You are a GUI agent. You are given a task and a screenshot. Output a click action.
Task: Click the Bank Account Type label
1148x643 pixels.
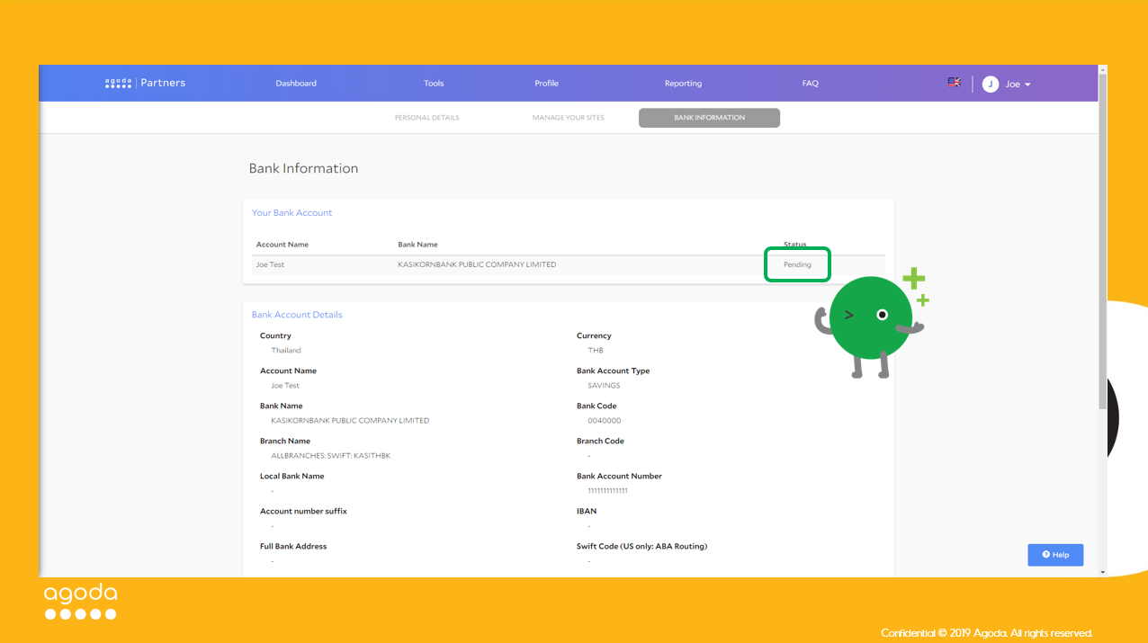pyautogui.click(x=613, y=371)
